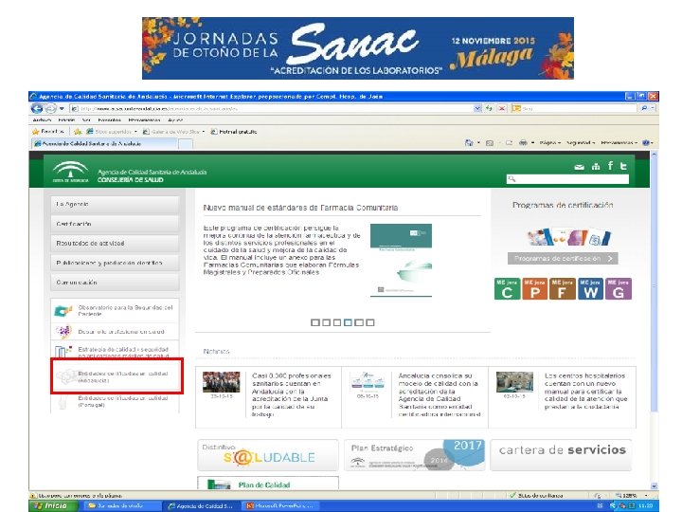This screenshot has width=682, height=512.
Task: Click the envelope contact icon in green header
Action: [579, 167]
